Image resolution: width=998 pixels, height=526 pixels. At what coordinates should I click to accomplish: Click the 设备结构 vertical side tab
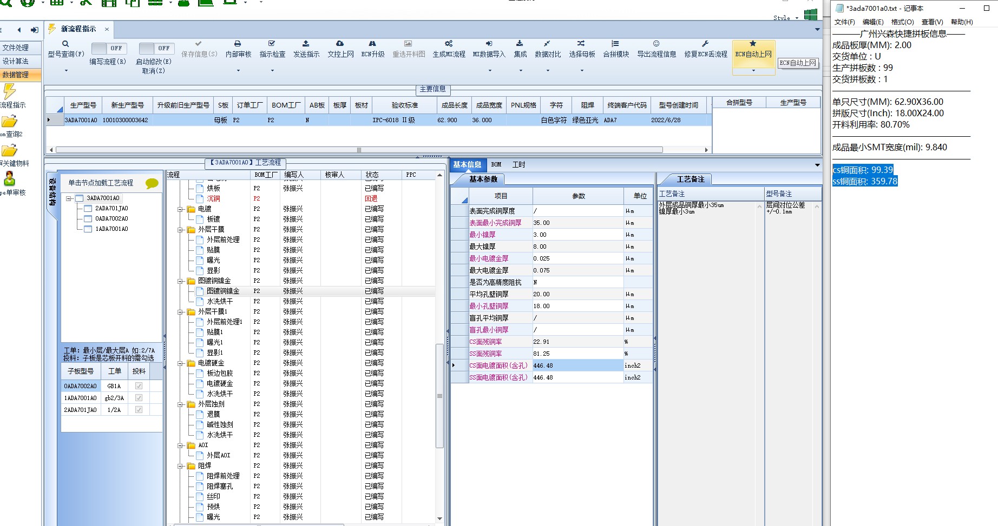(x=52, y=192)
